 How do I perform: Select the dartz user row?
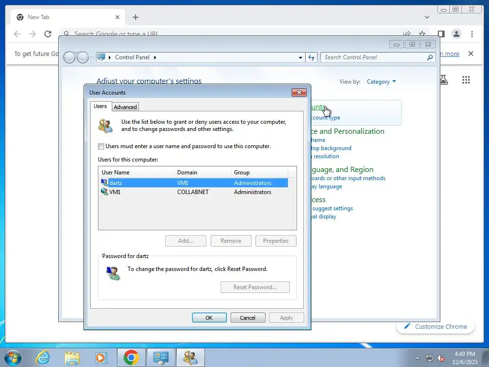[193, 183]
